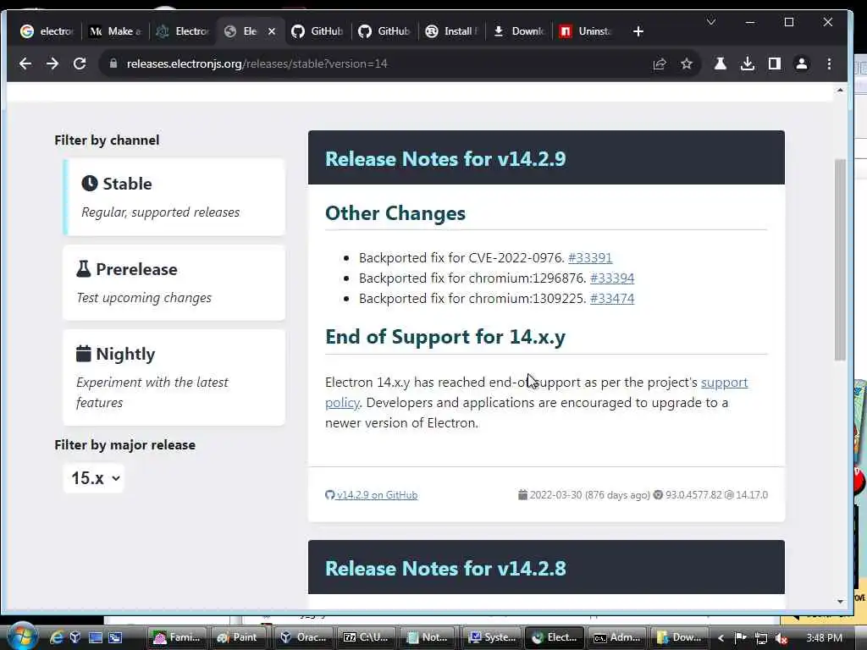Open a new browser tab
The height and width of the screenshot is (650, 867).
(x=638, y=31)
